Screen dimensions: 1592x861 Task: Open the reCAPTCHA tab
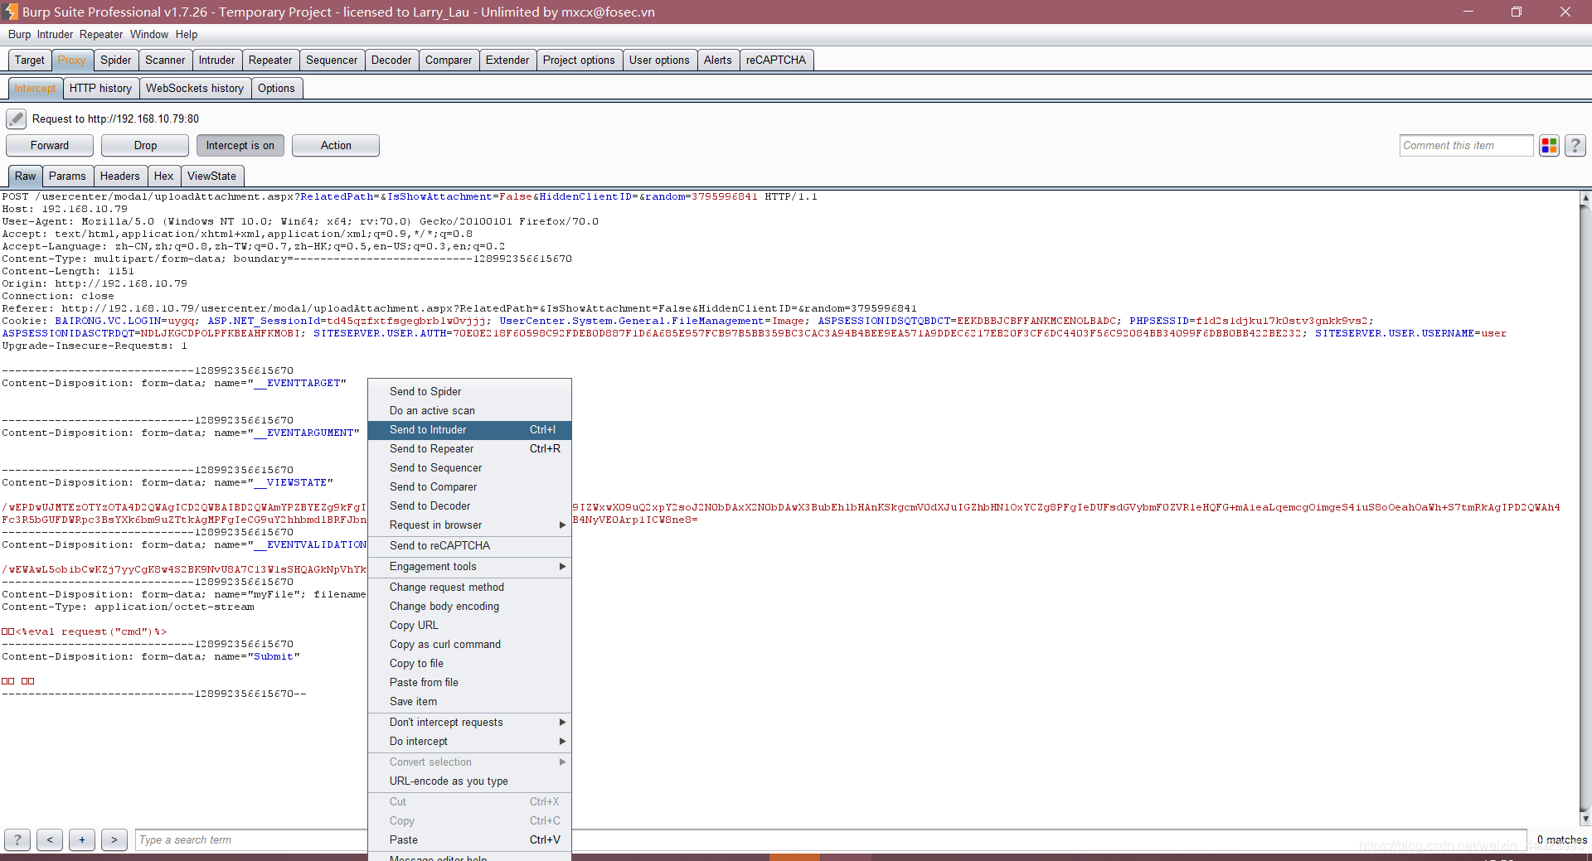click(776, 60)
